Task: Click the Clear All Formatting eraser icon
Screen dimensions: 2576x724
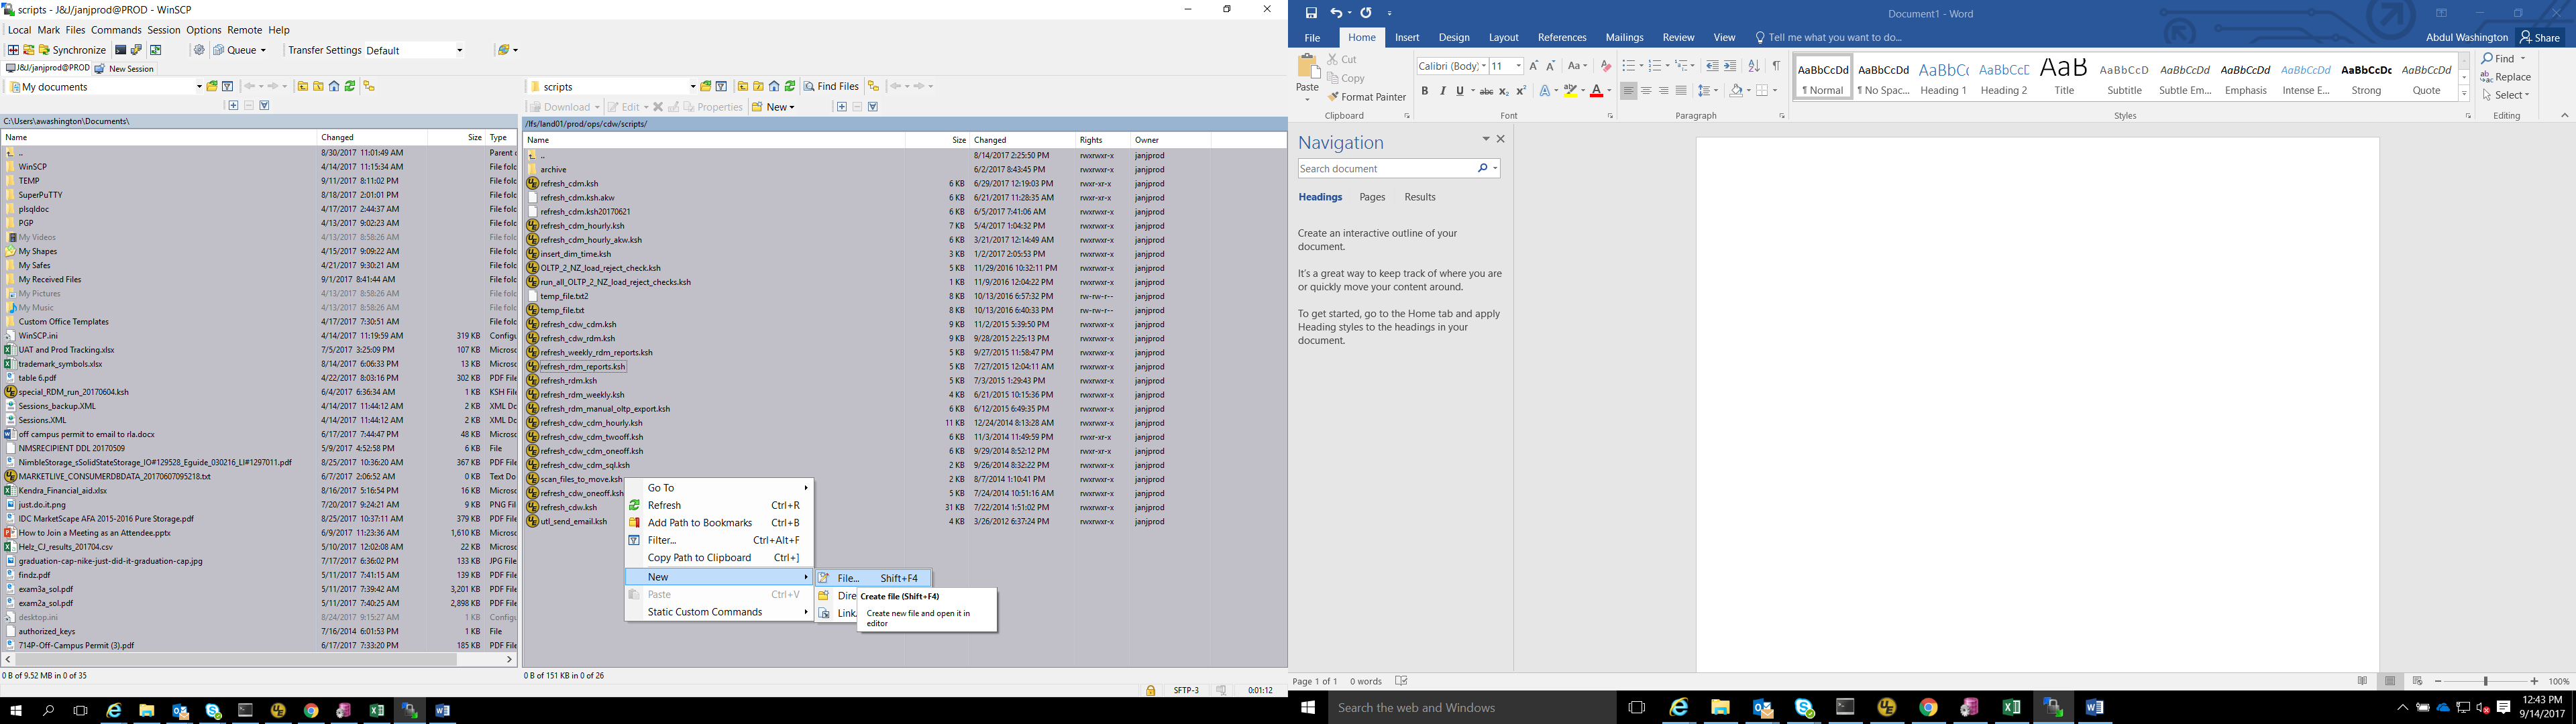Action: 1605,66
